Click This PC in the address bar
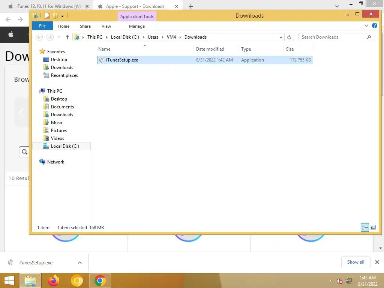This screenshot has width=384, height=288. 95,37
